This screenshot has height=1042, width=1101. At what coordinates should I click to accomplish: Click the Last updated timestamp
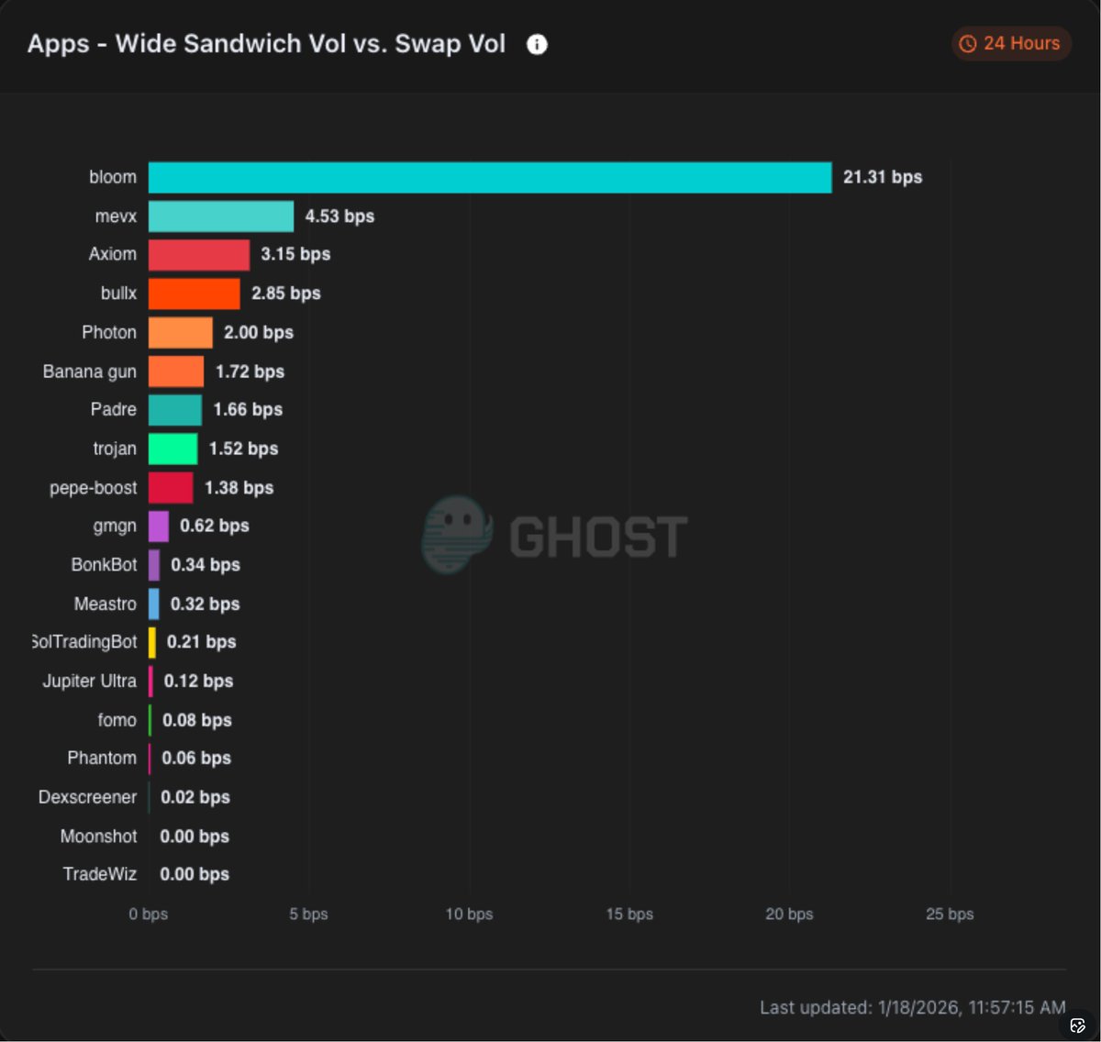click(912, 1007)
